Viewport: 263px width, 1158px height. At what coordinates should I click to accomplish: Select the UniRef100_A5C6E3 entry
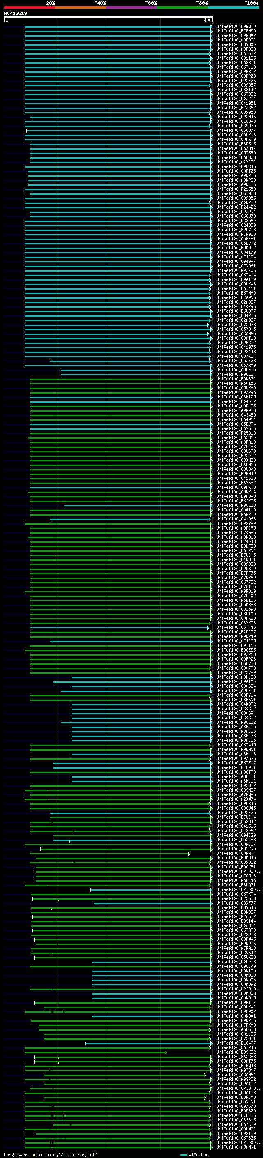[x=235, y=1029]
